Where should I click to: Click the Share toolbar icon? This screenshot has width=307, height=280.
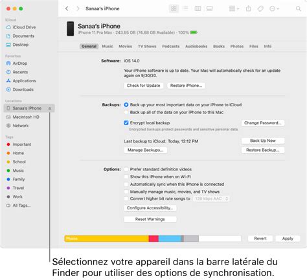coord(249,8)
